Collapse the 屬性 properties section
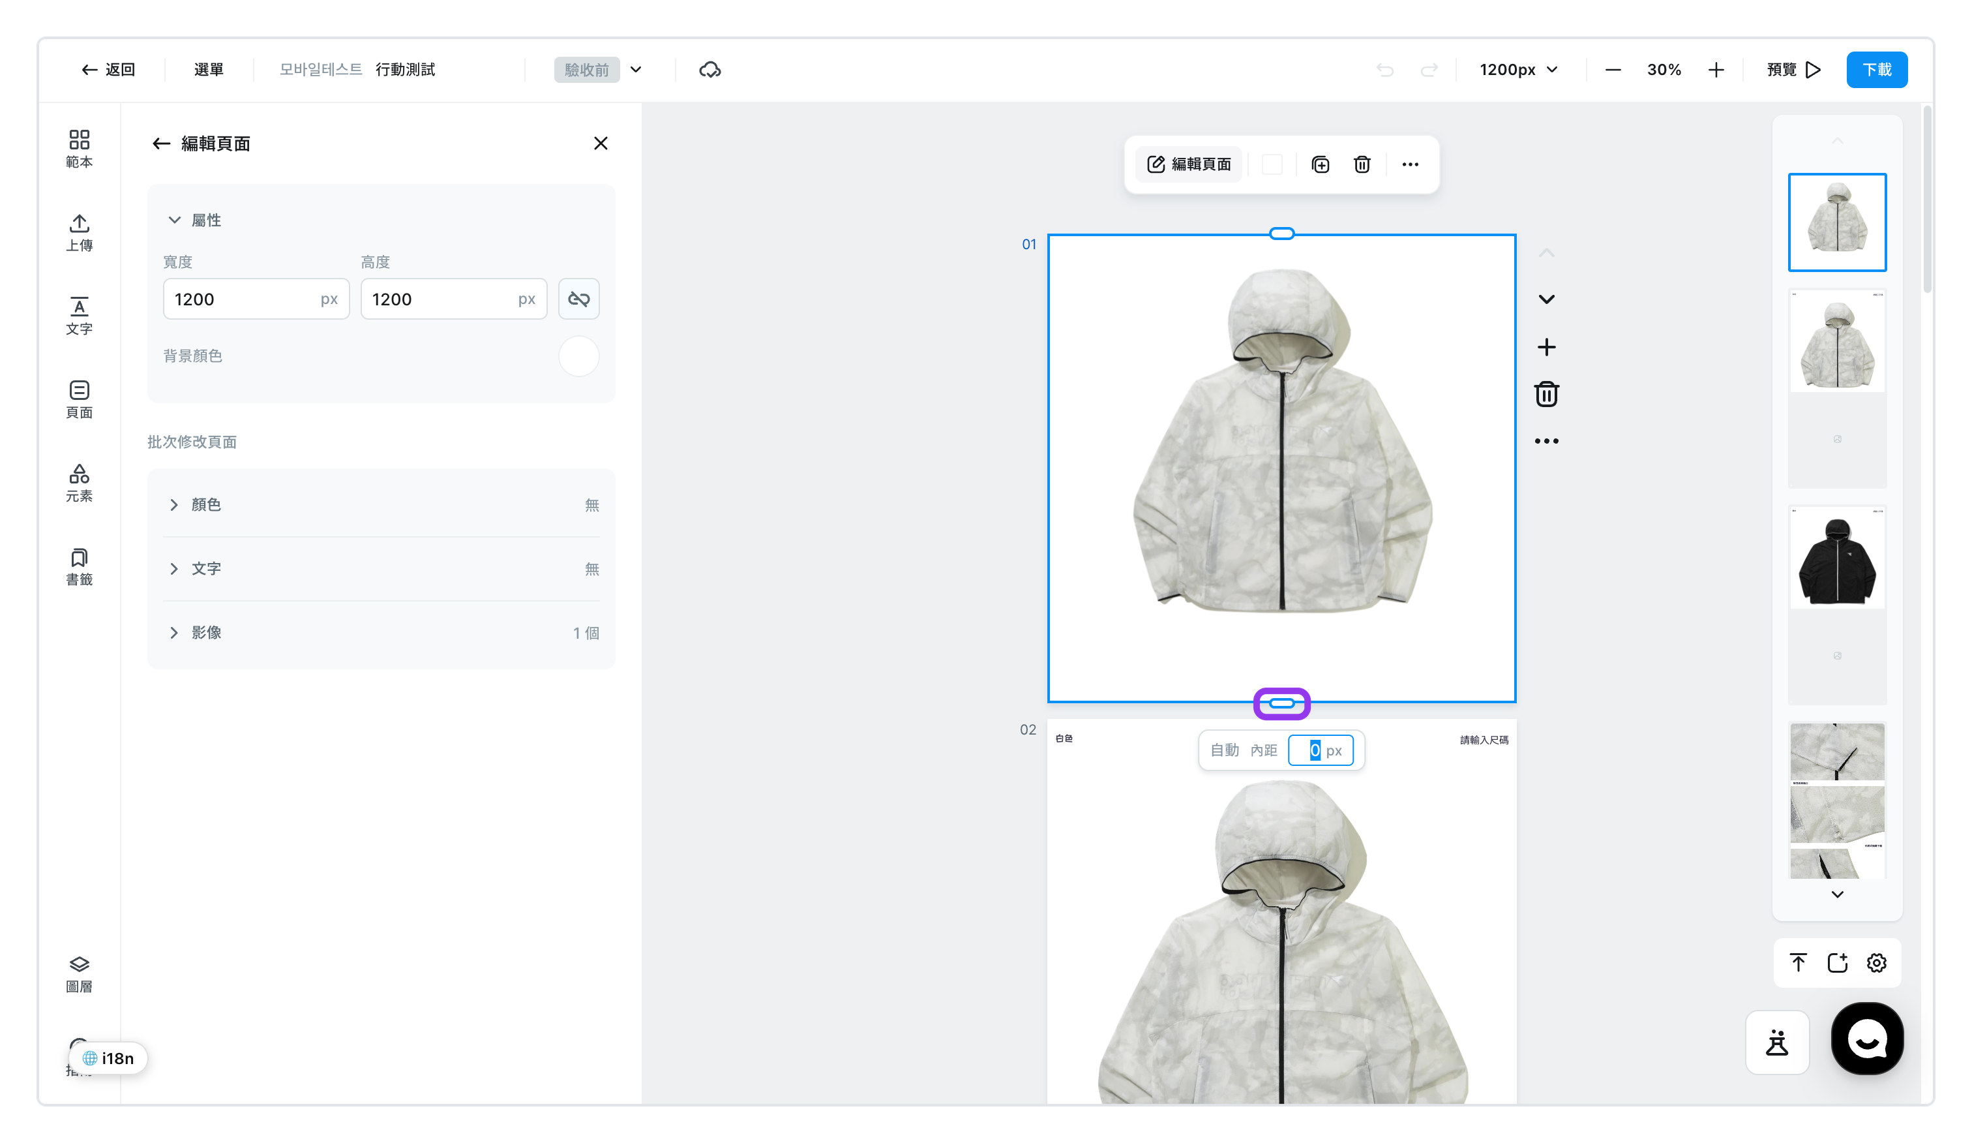Image resolution: width=1972 pixels, height=1143 pixels. point(175,220)
